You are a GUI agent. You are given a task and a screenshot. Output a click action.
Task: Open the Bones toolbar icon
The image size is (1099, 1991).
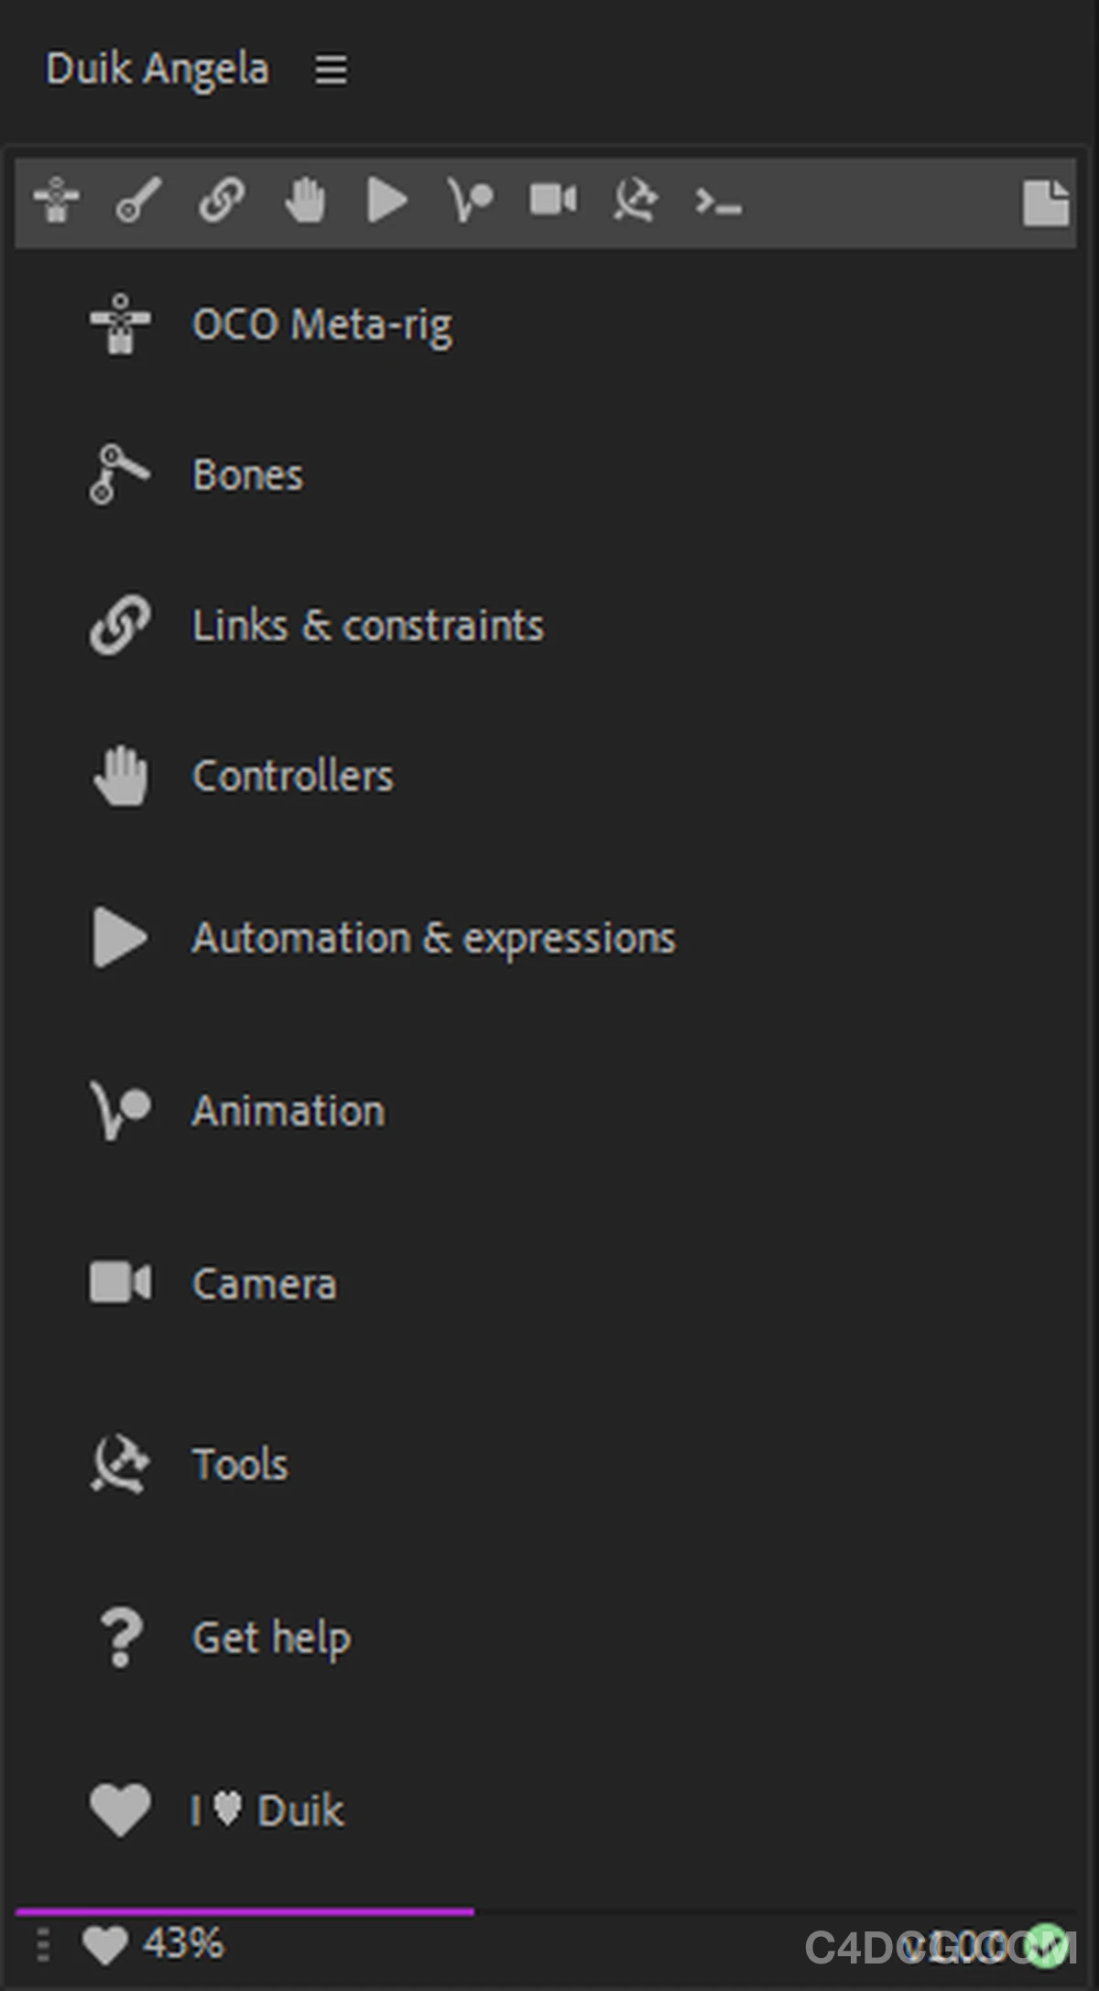click(x=137, y=201)
